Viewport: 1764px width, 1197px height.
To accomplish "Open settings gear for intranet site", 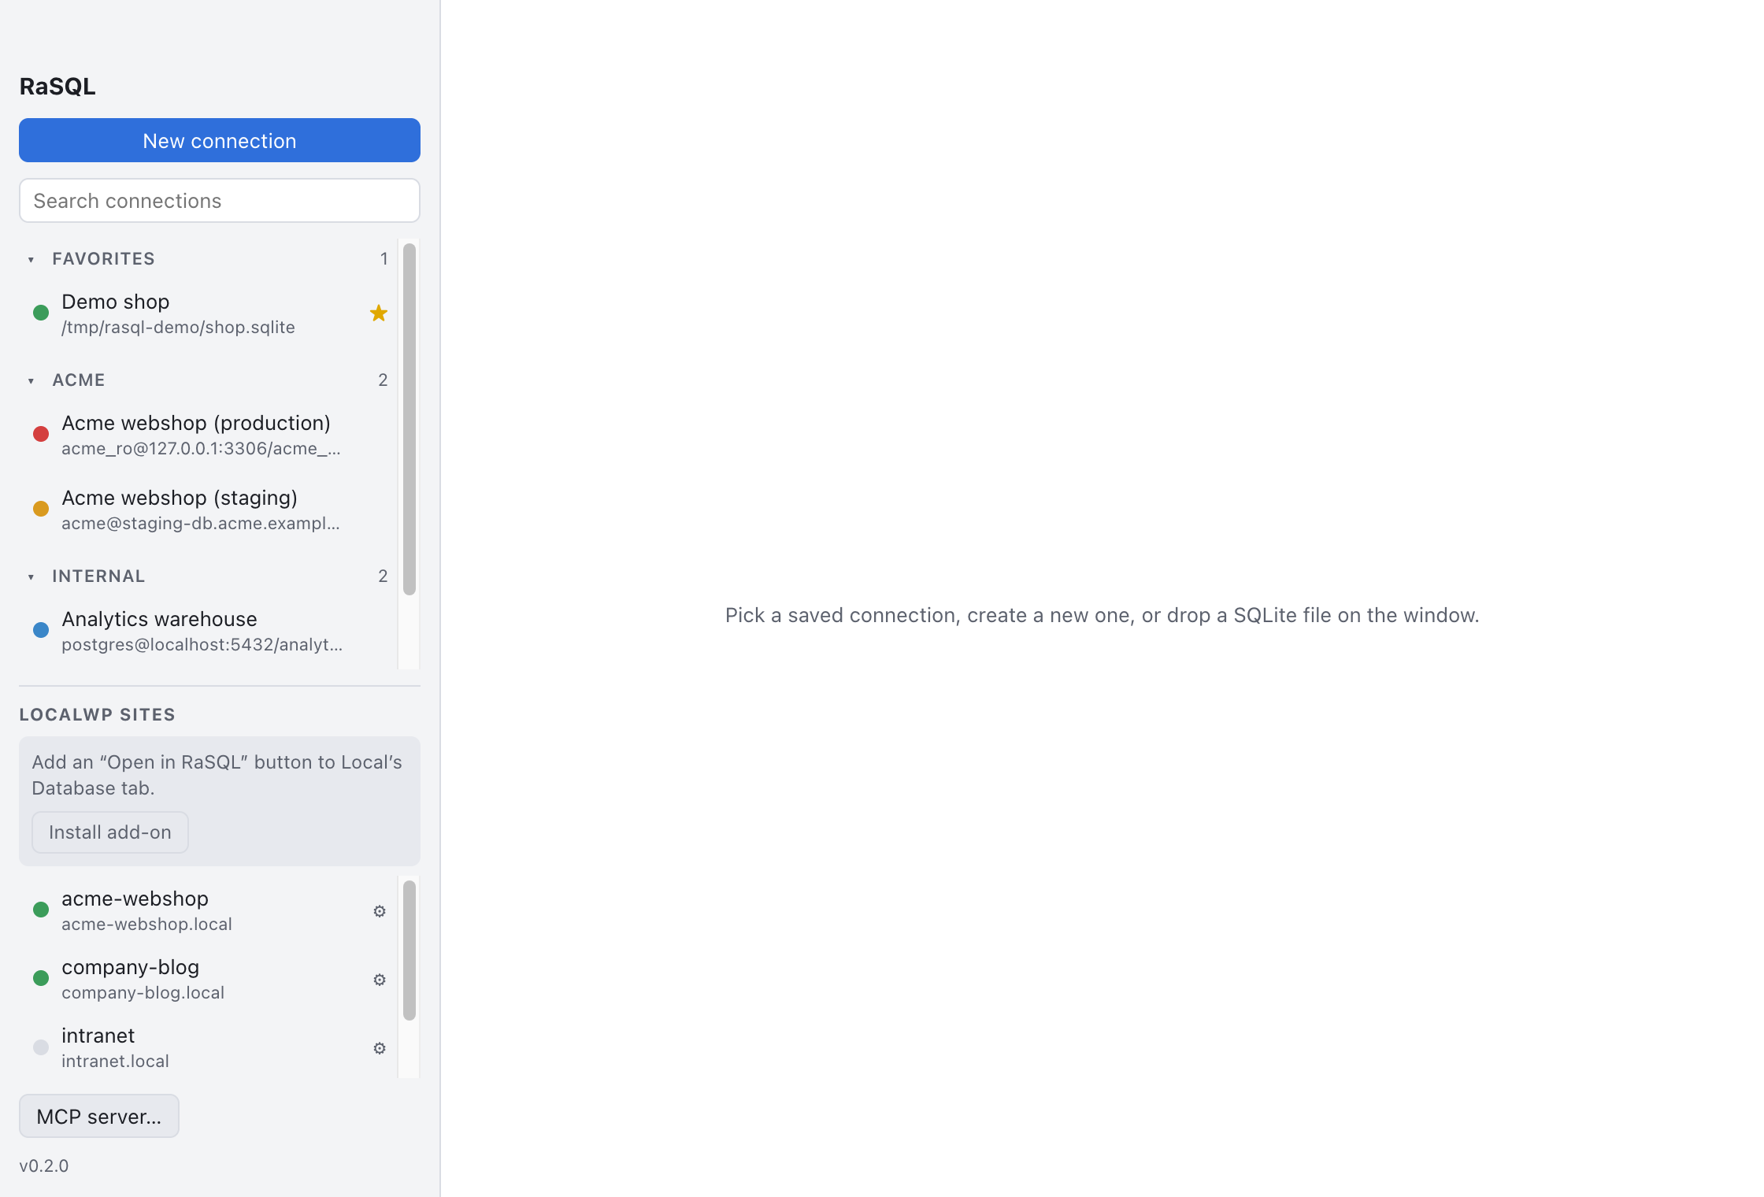I will pyautogui.click(x=380, y=1048).
